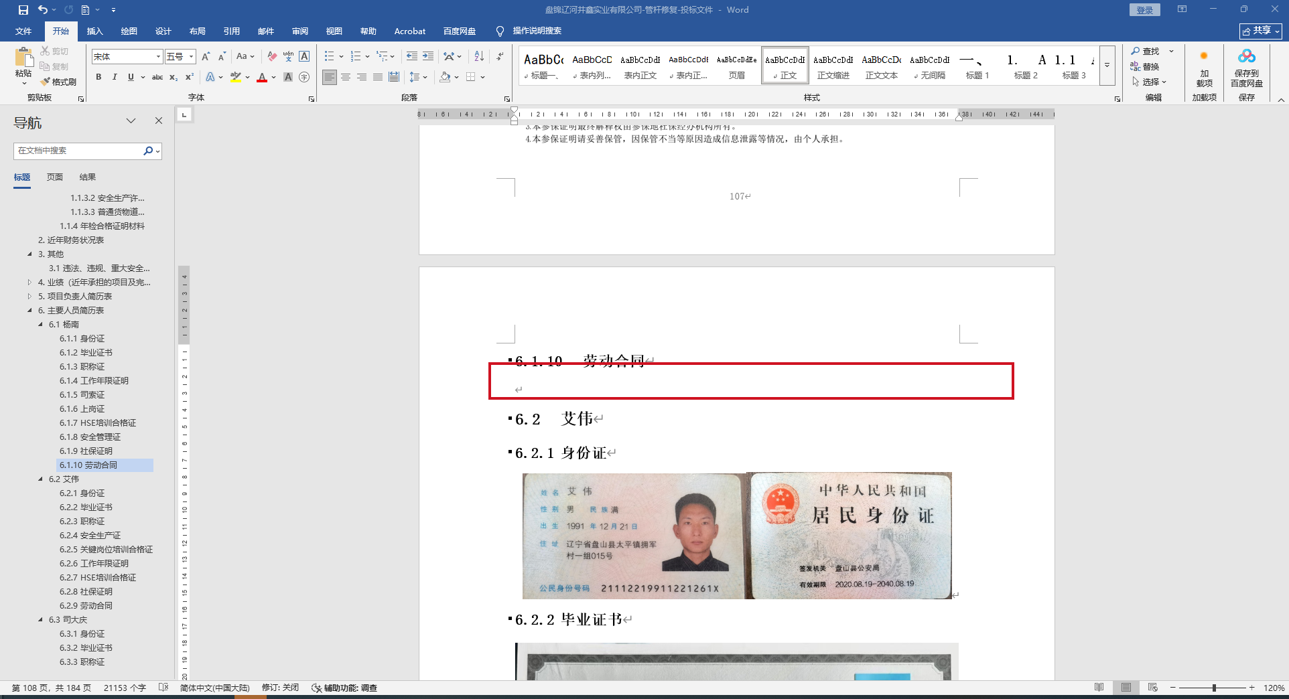This screenshot has height=699, width=1289.
Task: Toggle character shading
Action: pyautogui.click(x=288, y=77)
